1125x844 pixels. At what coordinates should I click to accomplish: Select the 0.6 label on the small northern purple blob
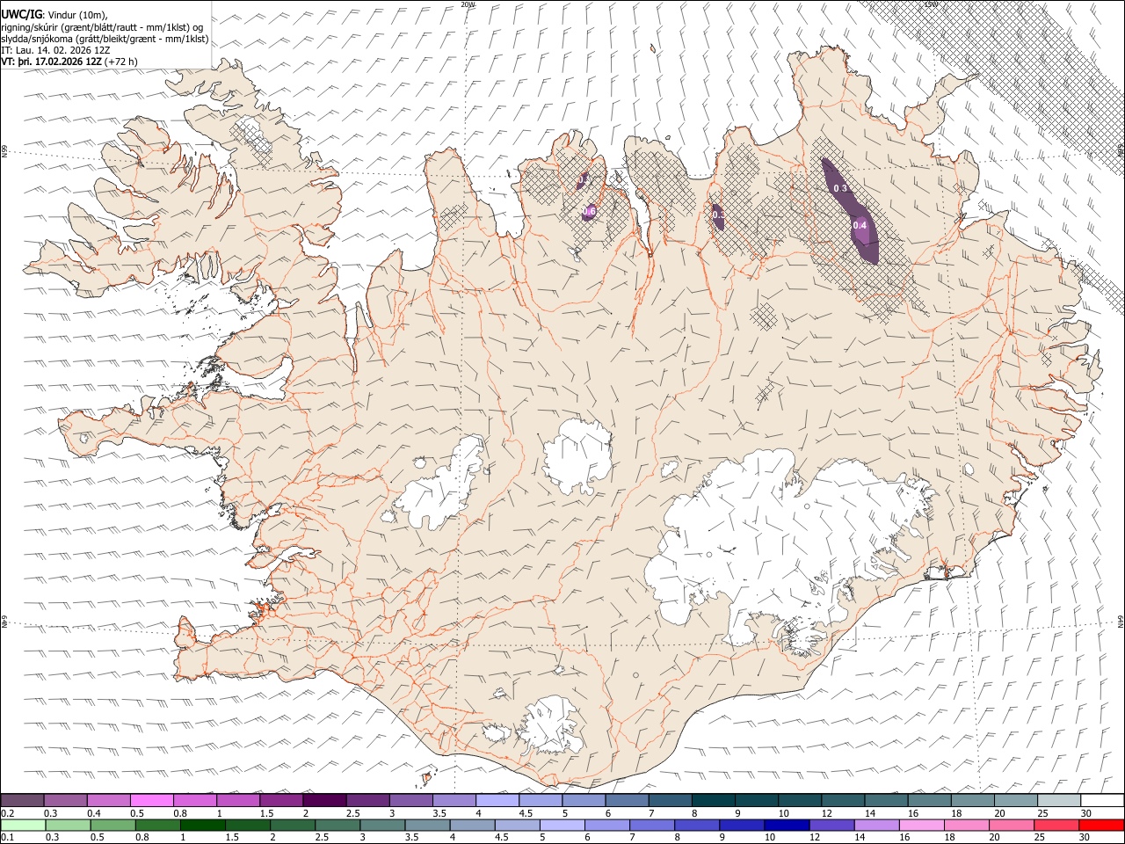click(x=590, y=212)
